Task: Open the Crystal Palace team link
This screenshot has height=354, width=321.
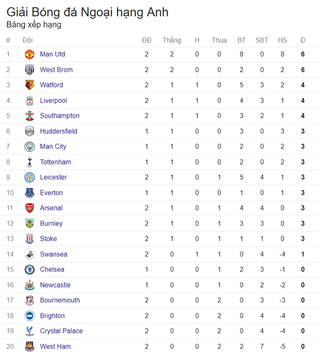Action: (x=61, y=331)
